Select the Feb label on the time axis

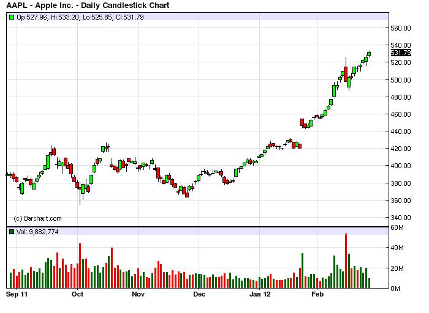point(317,294)
